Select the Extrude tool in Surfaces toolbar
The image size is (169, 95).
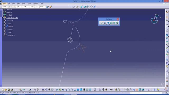point(102,23)
